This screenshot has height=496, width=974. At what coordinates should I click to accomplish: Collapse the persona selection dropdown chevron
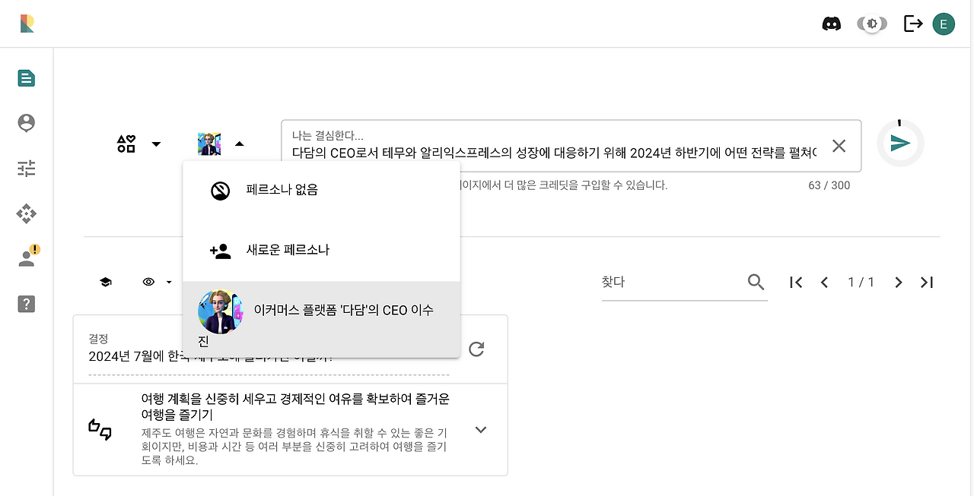[240, 144]
